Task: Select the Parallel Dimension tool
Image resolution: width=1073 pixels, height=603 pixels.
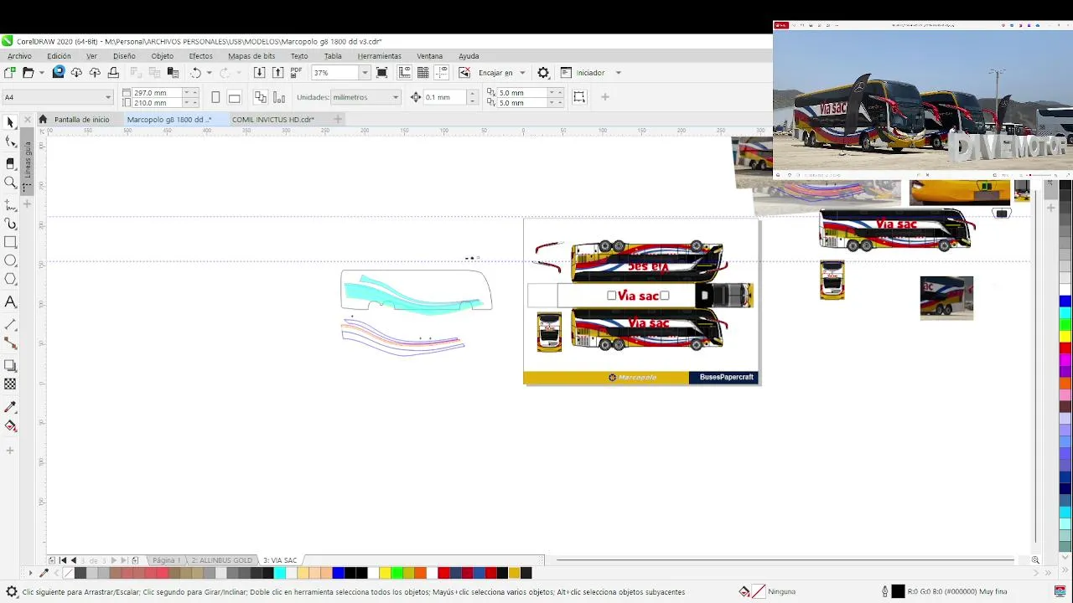Action: tap(10, 323)
